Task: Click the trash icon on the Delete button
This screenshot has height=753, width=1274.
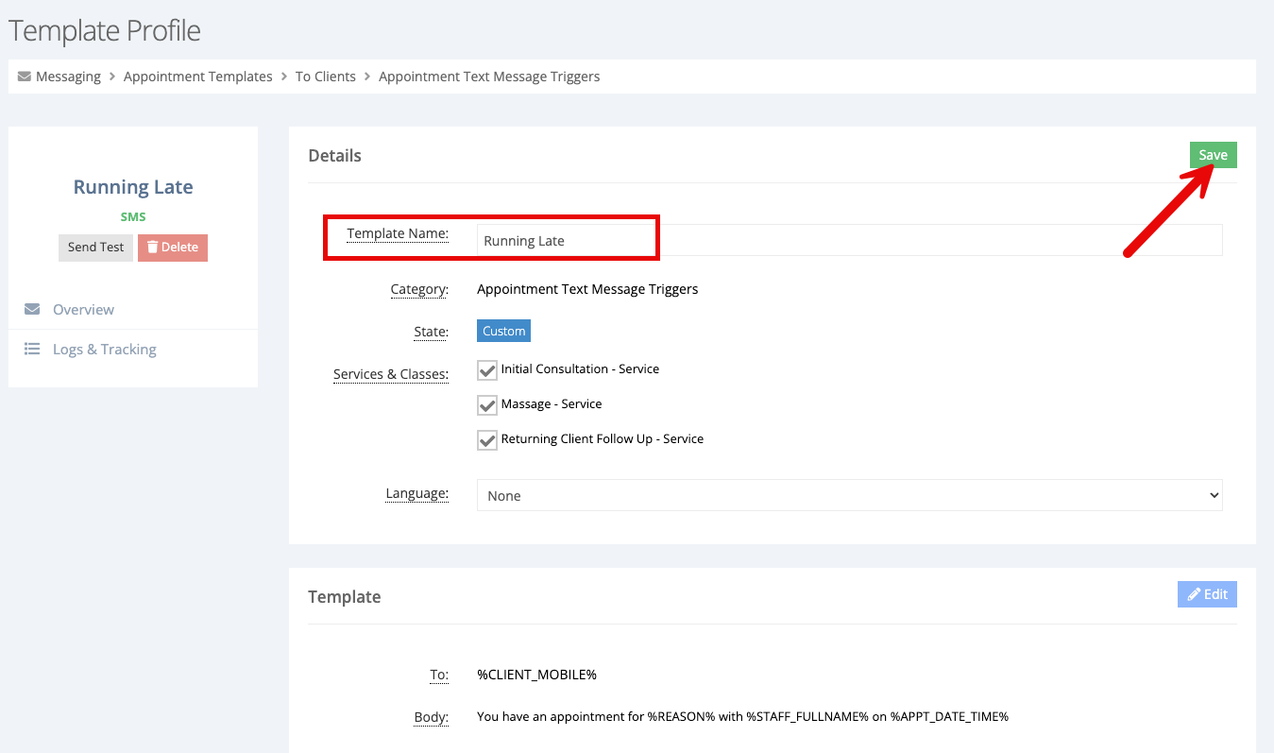Action: pyautogui.click(x=152, y=247)
